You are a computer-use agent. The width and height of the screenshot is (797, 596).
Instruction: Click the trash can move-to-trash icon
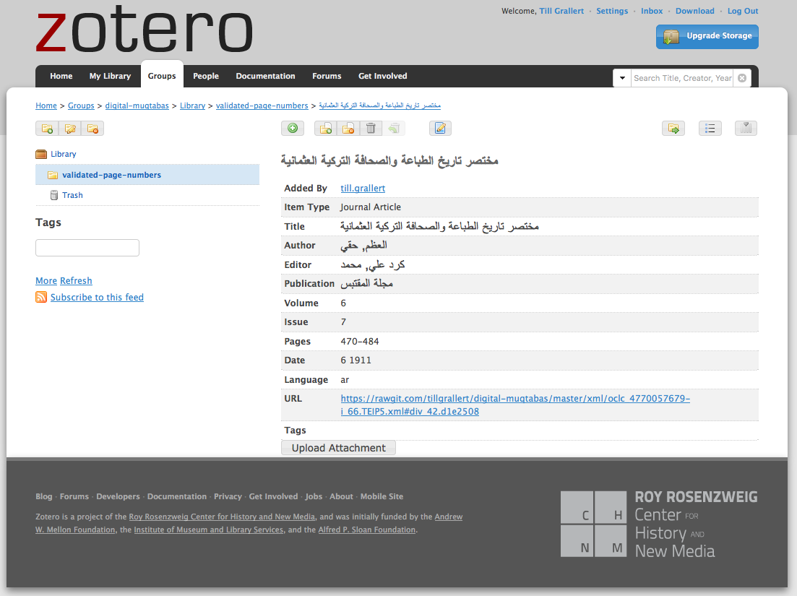371,129
